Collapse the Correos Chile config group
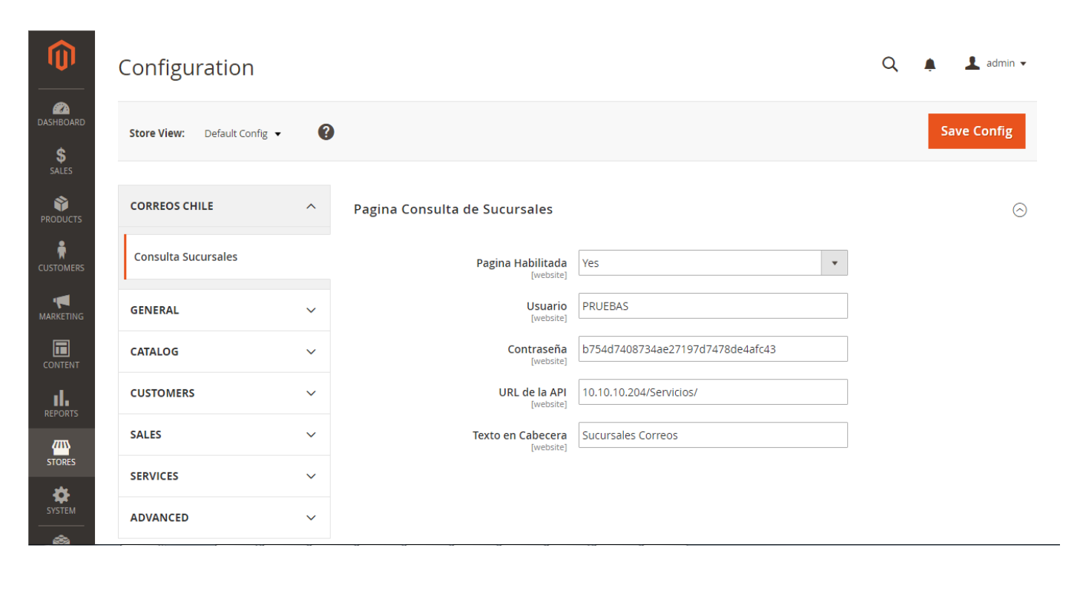The height and width of the screenshot is (602, 1083). click(224, 206)
